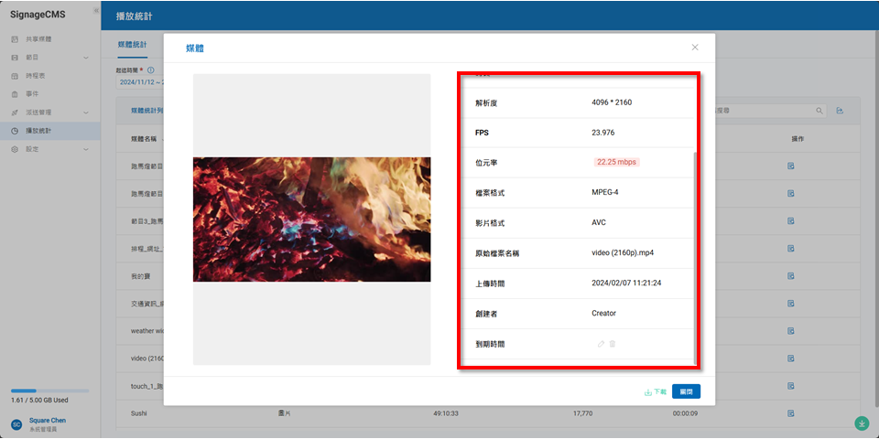
Task: Click the SignageCMS logo text
Action: pos(38,15)
